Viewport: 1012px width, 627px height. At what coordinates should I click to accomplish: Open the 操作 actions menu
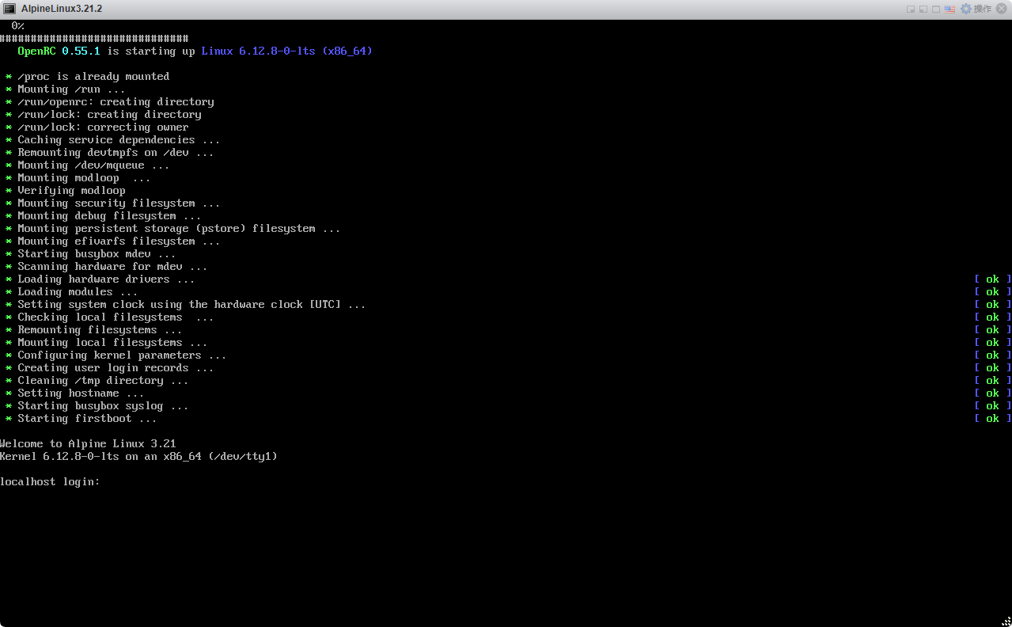[x=983, y=9]
